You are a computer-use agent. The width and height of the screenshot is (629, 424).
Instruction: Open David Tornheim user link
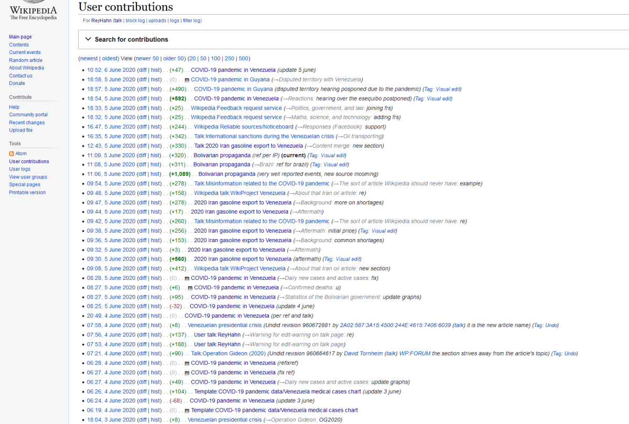363,353
